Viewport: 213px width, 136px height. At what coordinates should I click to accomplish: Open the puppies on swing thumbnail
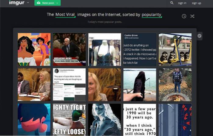coord(175,50)
